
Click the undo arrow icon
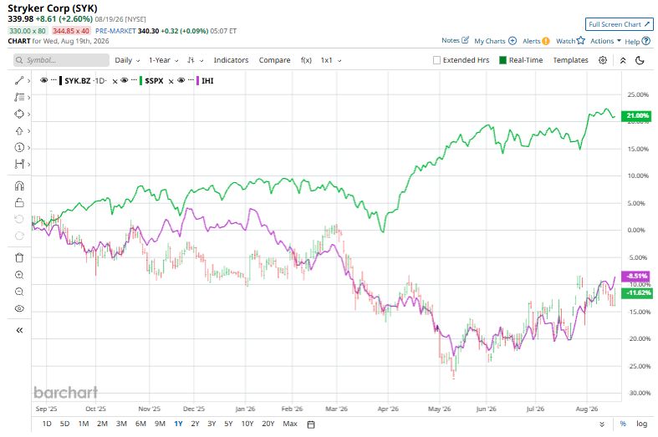click(x=19, y=219)
